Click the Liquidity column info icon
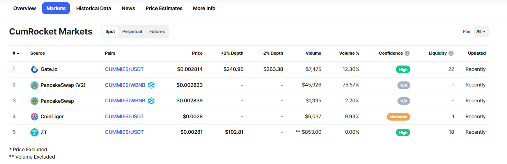 [451, 54]
